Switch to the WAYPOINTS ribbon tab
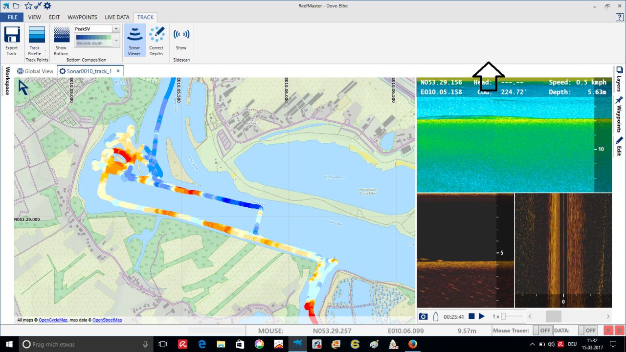The image size is (626, 352). pyautogui.click(x=82, y=17)
